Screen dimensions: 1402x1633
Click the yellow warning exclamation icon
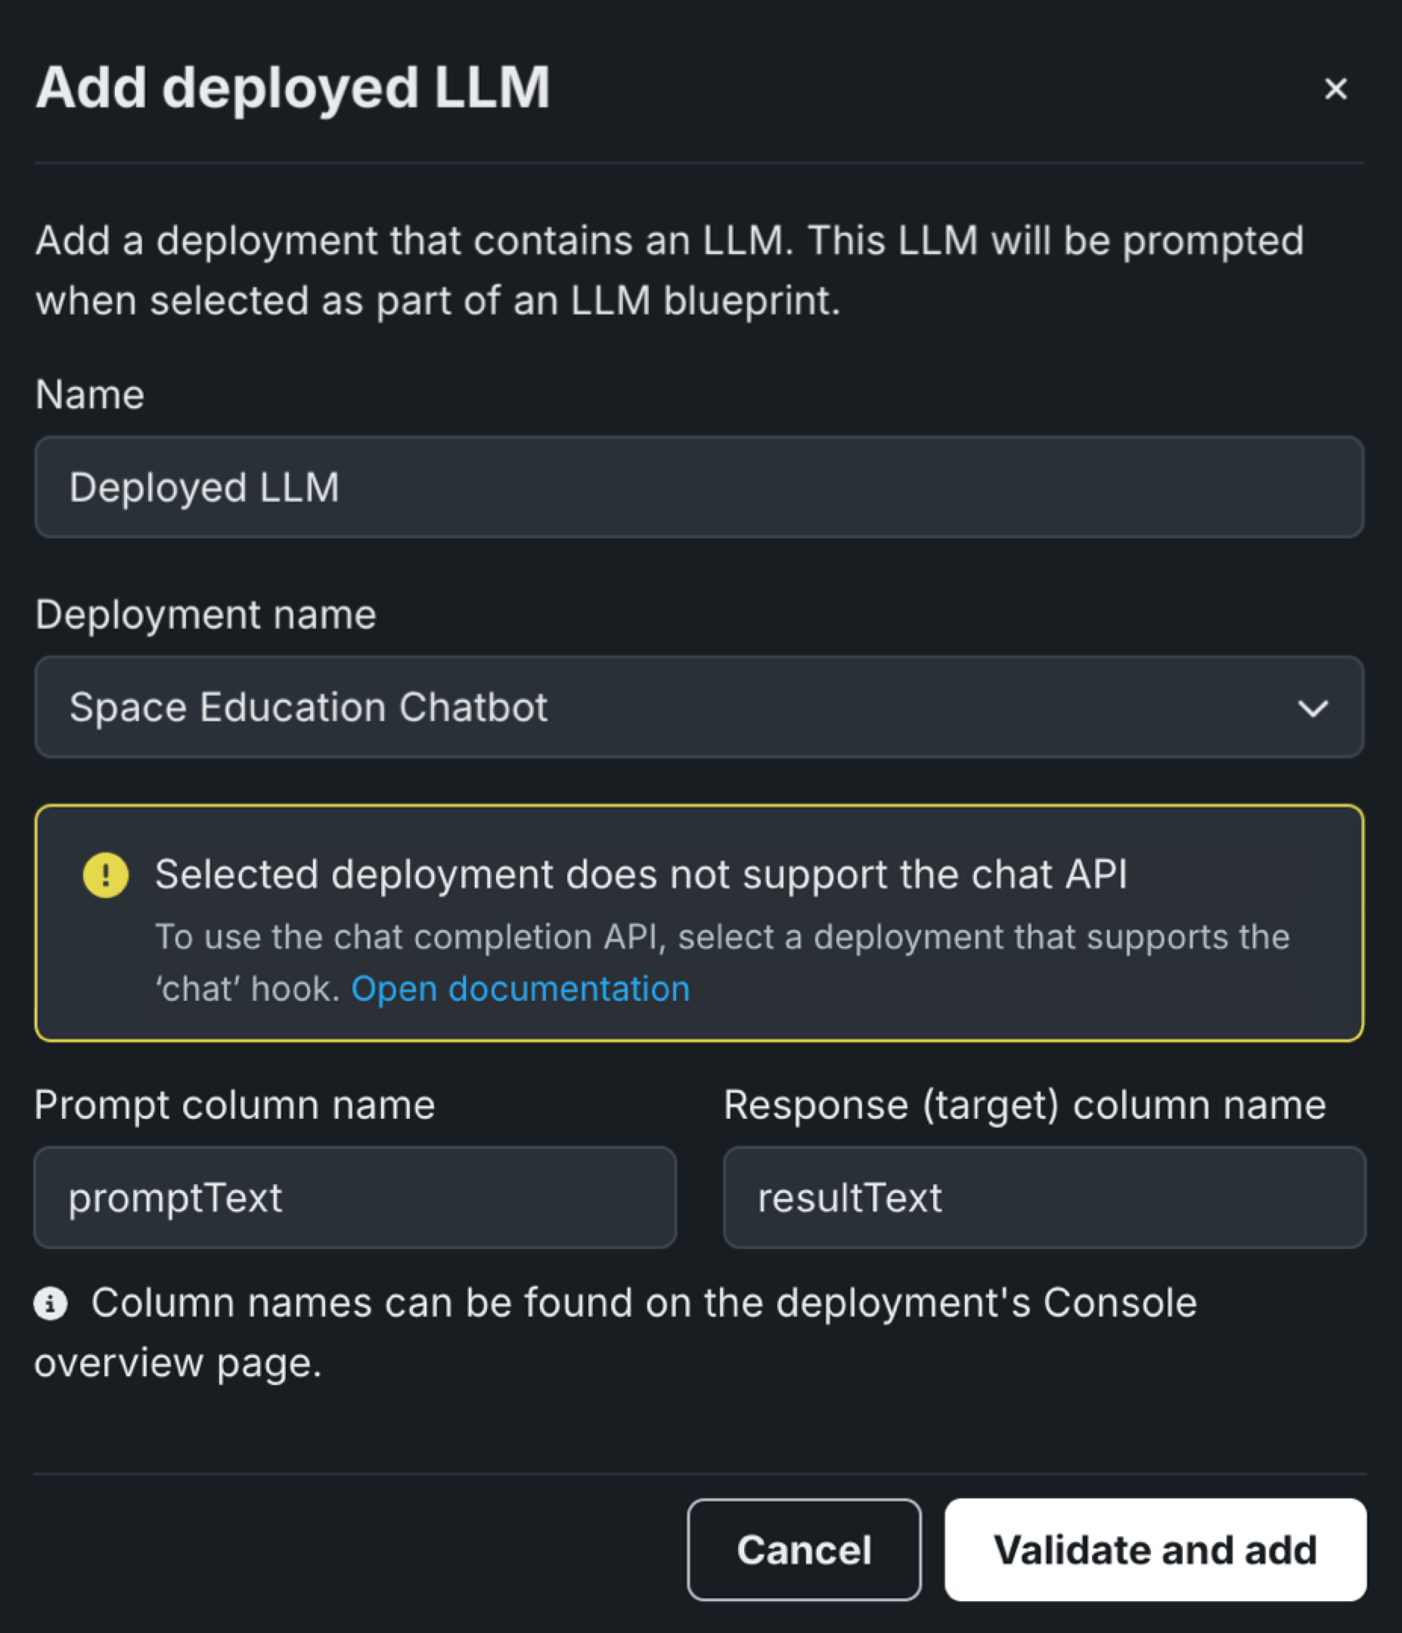pos(106,875)
